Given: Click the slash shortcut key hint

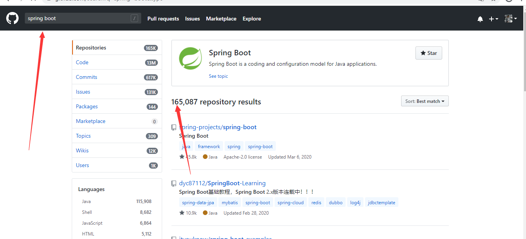Looking at the screenshot, I should (x=134, y=18).
